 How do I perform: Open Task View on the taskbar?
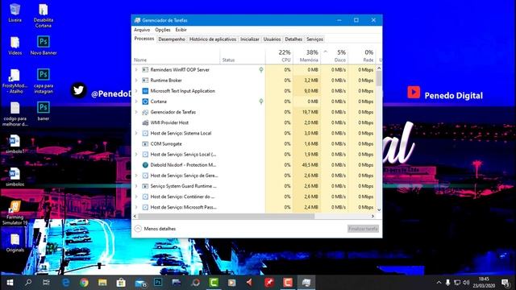[x=46, y=283]
